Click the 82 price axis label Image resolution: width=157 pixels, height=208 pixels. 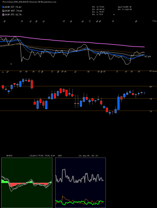coord(150,87)
